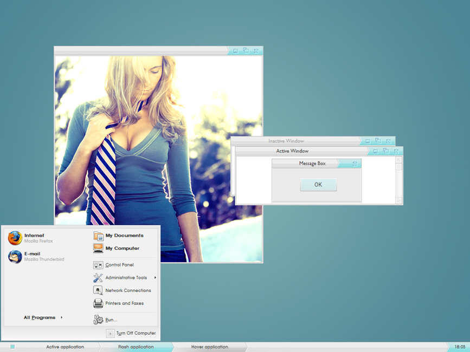Switch to Flash application taskbar button

click(136, 347)
